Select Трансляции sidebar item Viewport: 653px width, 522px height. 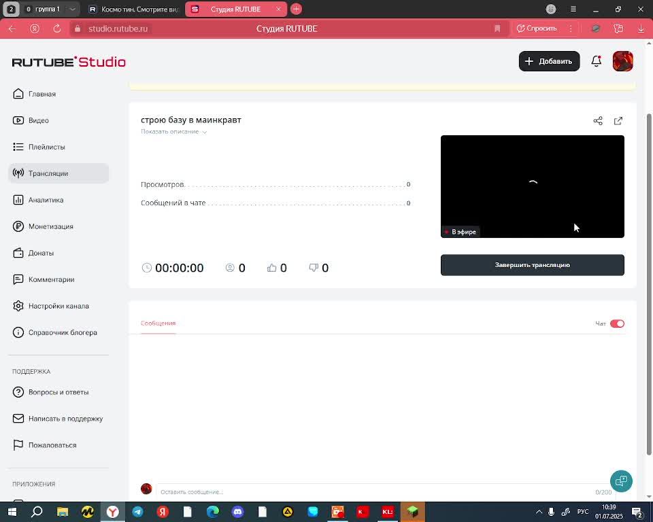click(x=58, y=173)
